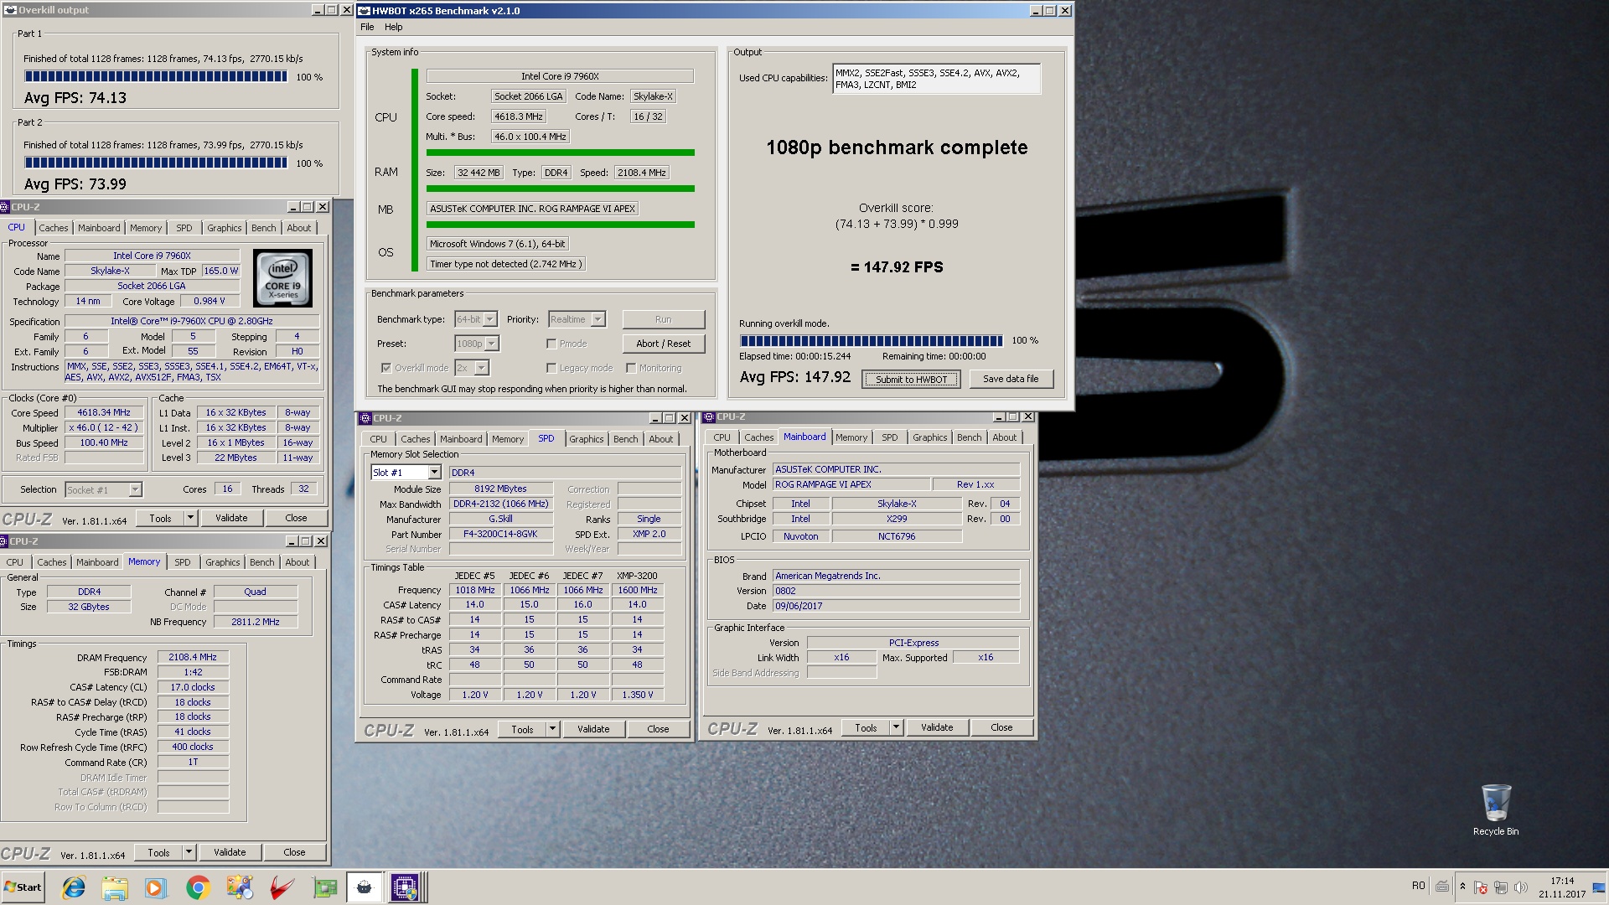Screen dimensions: 1609x905
Task: Switch to the CPU-Z taskbar button
Action: tap(406, 887)
